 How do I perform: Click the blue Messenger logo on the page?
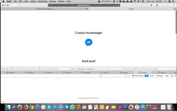(x=89, y=42)
